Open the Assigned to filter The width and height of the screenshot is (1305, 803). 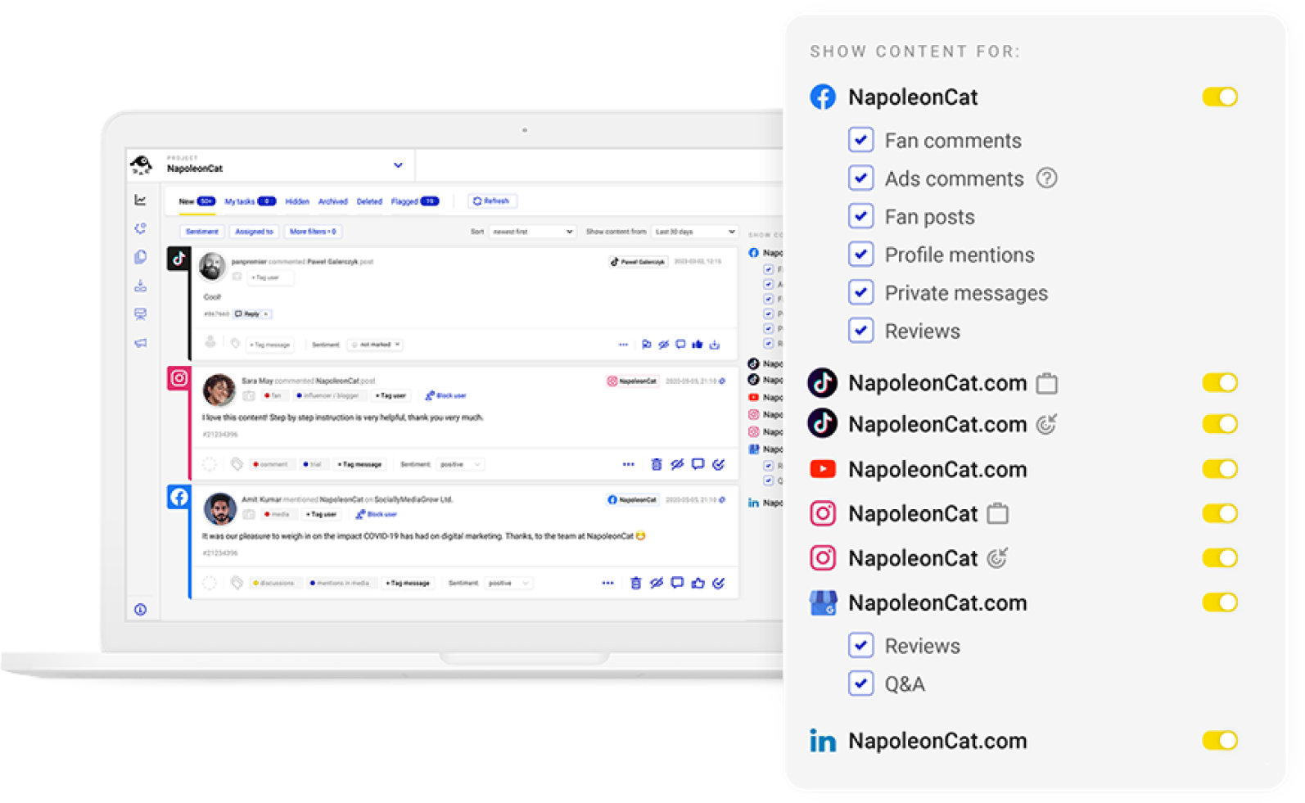(x=254, y=232)
